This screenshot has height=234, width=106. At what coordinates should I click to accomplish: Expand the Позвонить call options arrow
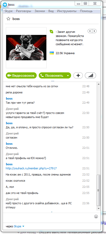68,76
